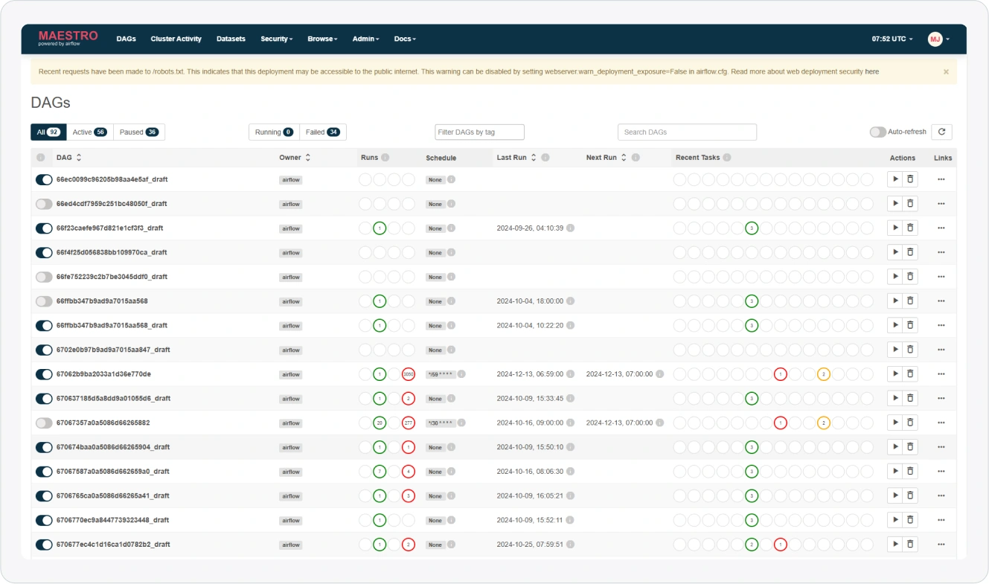The width and height of the screenshot is (989, 584).
Task: Trigger DAG 670674baa0a5086d66265904_draft play icon
Action: coord(894,447)
